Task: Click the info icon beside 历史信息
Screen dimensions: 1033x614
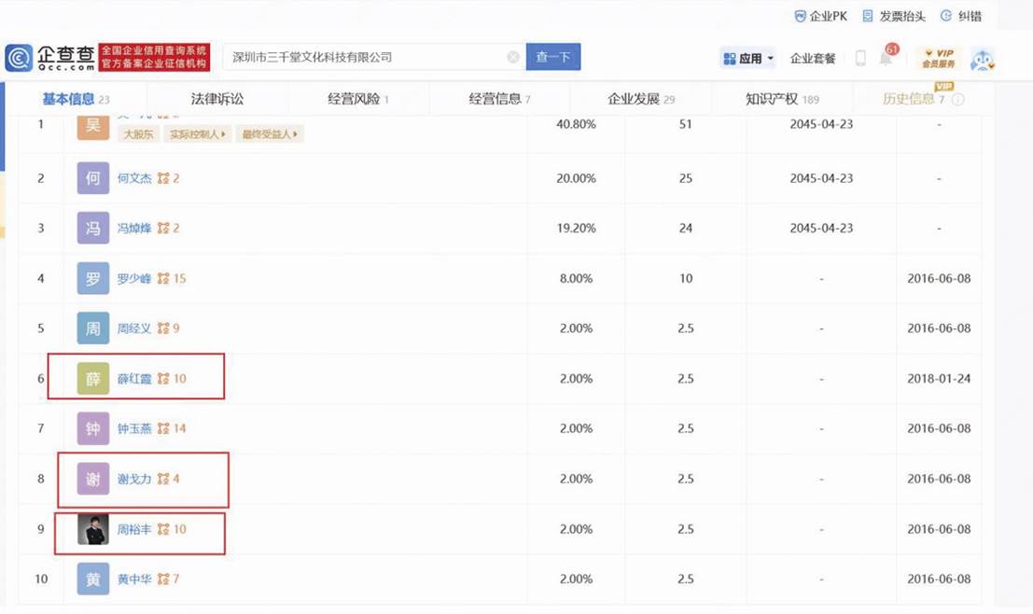Action: coord(957,100)
